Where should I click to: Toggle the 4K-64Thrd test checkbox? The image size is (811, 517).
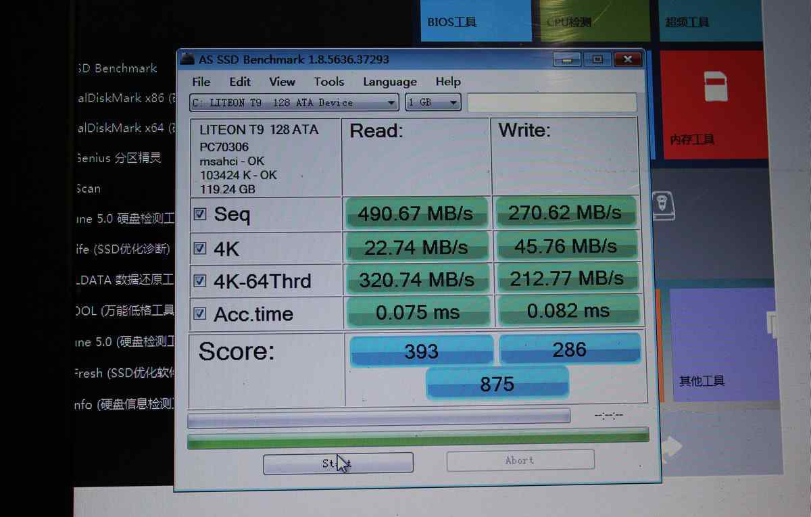200,280
